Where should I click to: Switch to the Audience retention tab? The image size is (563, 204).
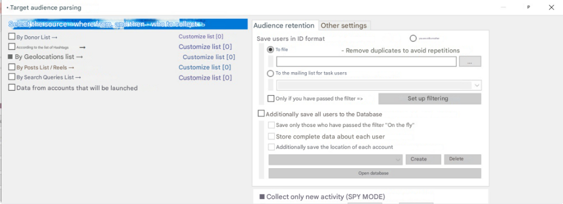pos(284,25)
